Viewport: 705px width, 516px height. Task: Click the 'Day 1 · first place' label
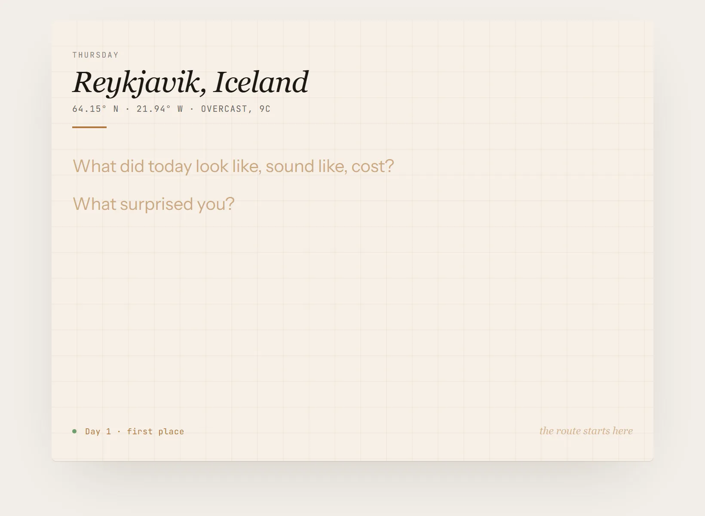[x=135, y=431]
